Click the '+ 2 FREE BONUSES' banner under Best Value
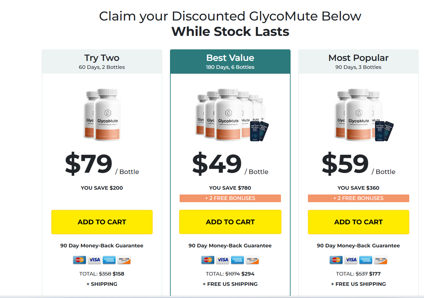 [230, 198]
